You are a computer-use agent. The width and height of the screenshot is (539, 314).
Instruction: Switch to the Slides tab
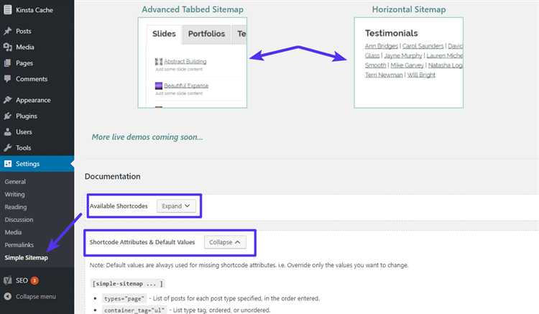point(164,34)
